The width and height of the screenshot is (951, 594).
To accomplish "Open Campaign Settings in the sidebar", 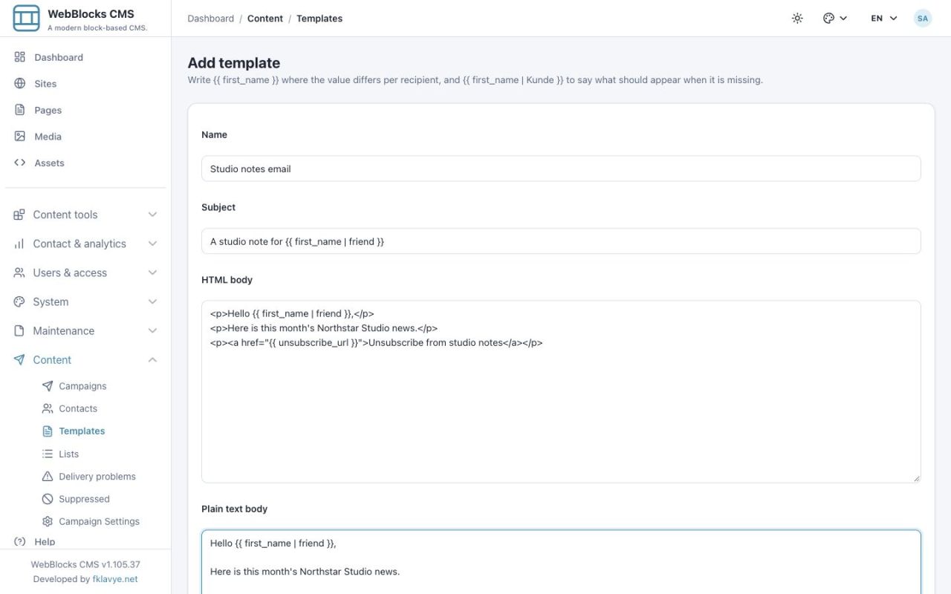I will [100, 521].
